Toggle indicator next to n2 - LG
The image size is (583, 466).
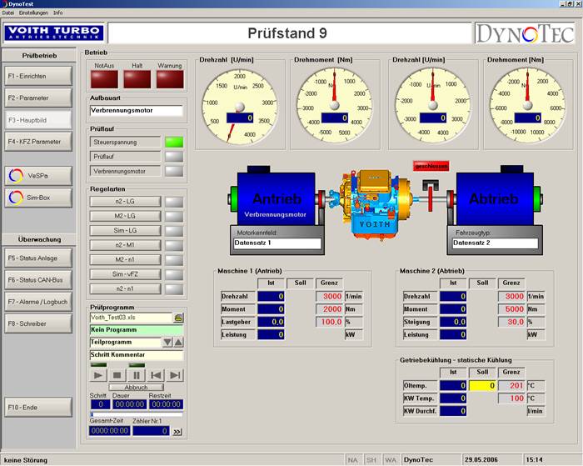(x=174, y=202)
